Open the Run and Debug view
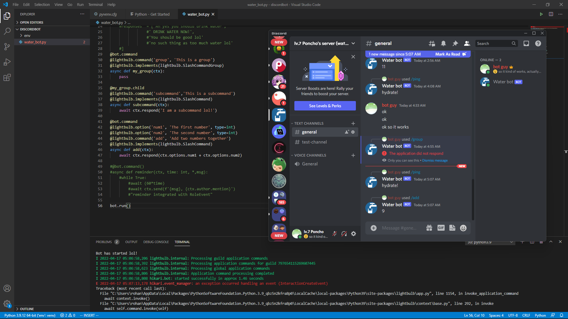 coord(7,62)
